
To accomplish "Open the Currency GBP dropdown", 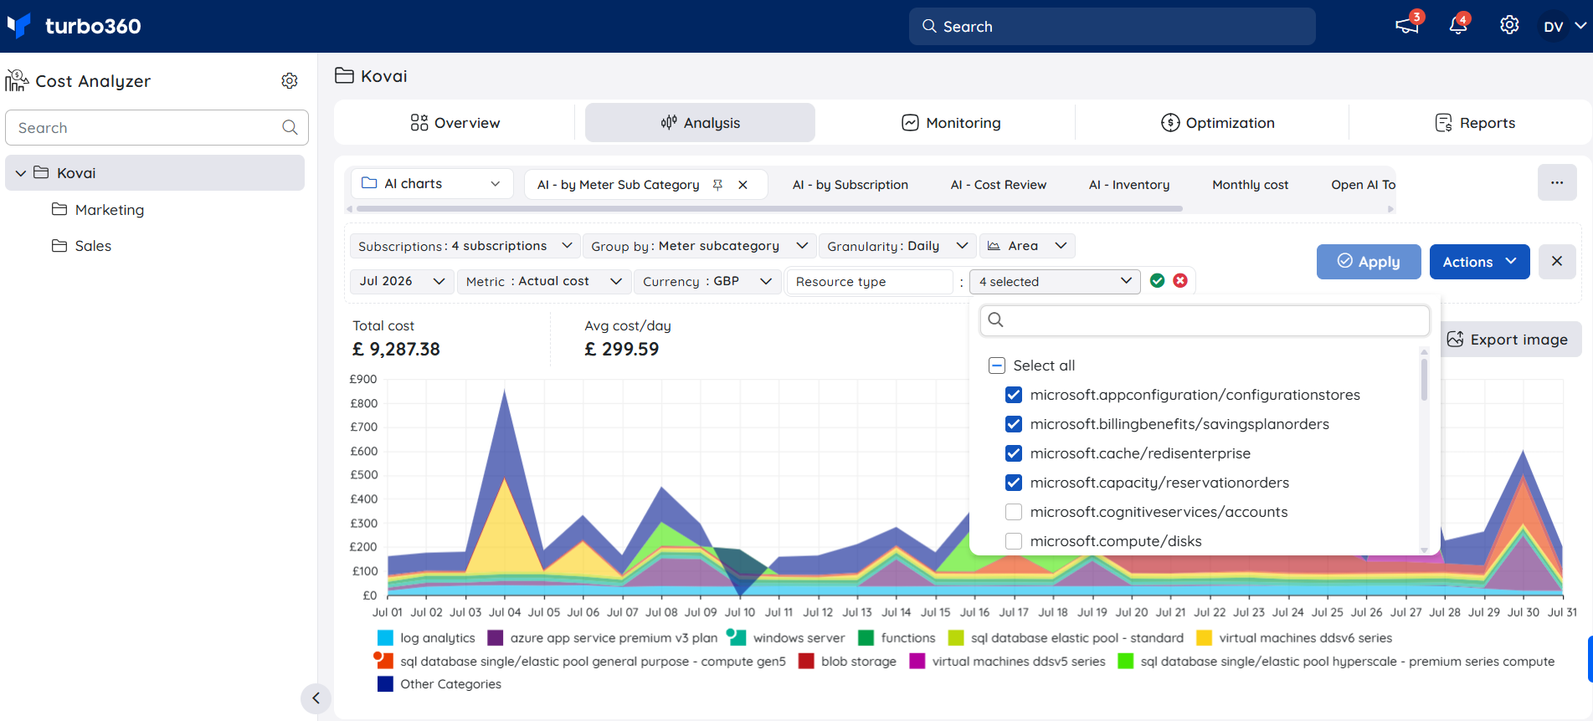I will [x=707, y=281].
